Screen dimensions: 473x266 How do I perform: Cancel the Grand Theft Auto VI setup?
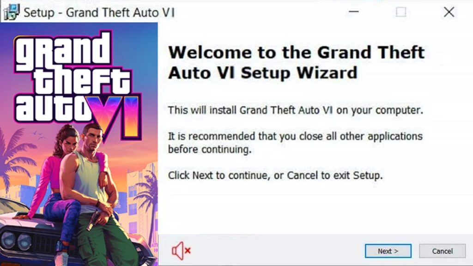[442, 251]
